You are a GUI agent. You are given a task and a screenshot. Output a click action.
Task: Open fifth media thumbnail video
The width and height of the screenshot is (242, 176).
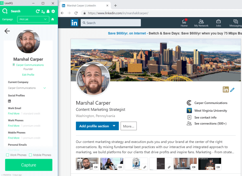(x=185, y=164)
